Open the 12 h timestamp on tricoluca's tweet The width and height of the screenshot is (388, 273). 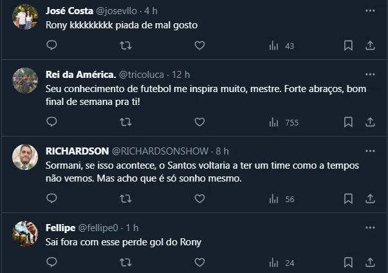click(x=181, y=75)
